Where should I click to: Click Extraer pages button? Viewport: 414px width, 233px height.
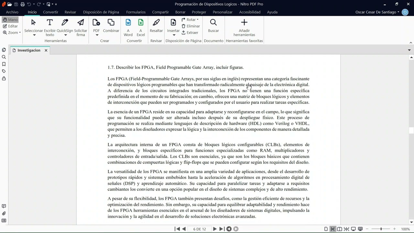190,33
